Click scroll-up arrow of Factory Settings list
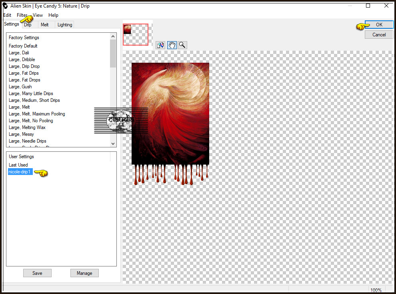 [x=113, y=37]
